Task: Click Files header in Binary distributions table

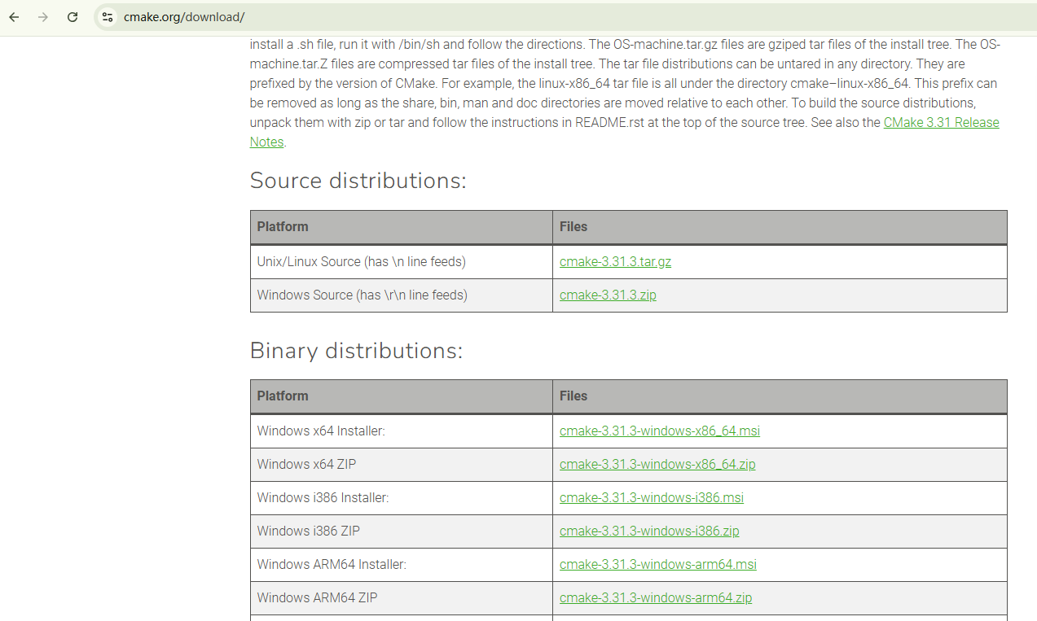Action: (780, 396)
